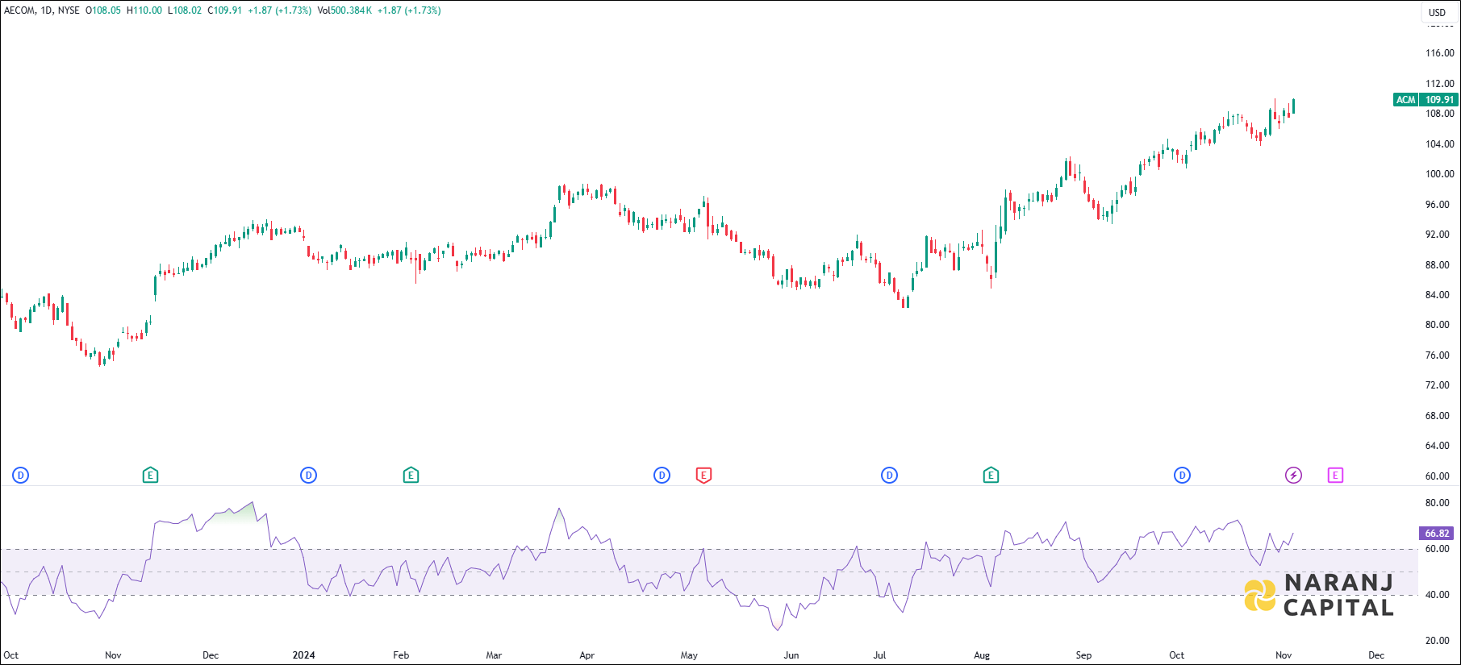Click the Naranj Capital logo

point(1318,596)
